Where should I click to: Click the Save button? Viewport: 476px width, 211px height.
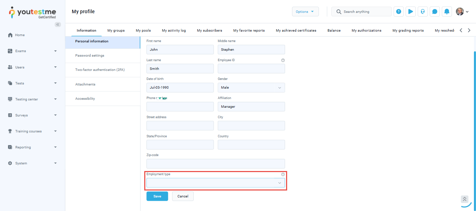pyautogui.click(x=157, y=196)
